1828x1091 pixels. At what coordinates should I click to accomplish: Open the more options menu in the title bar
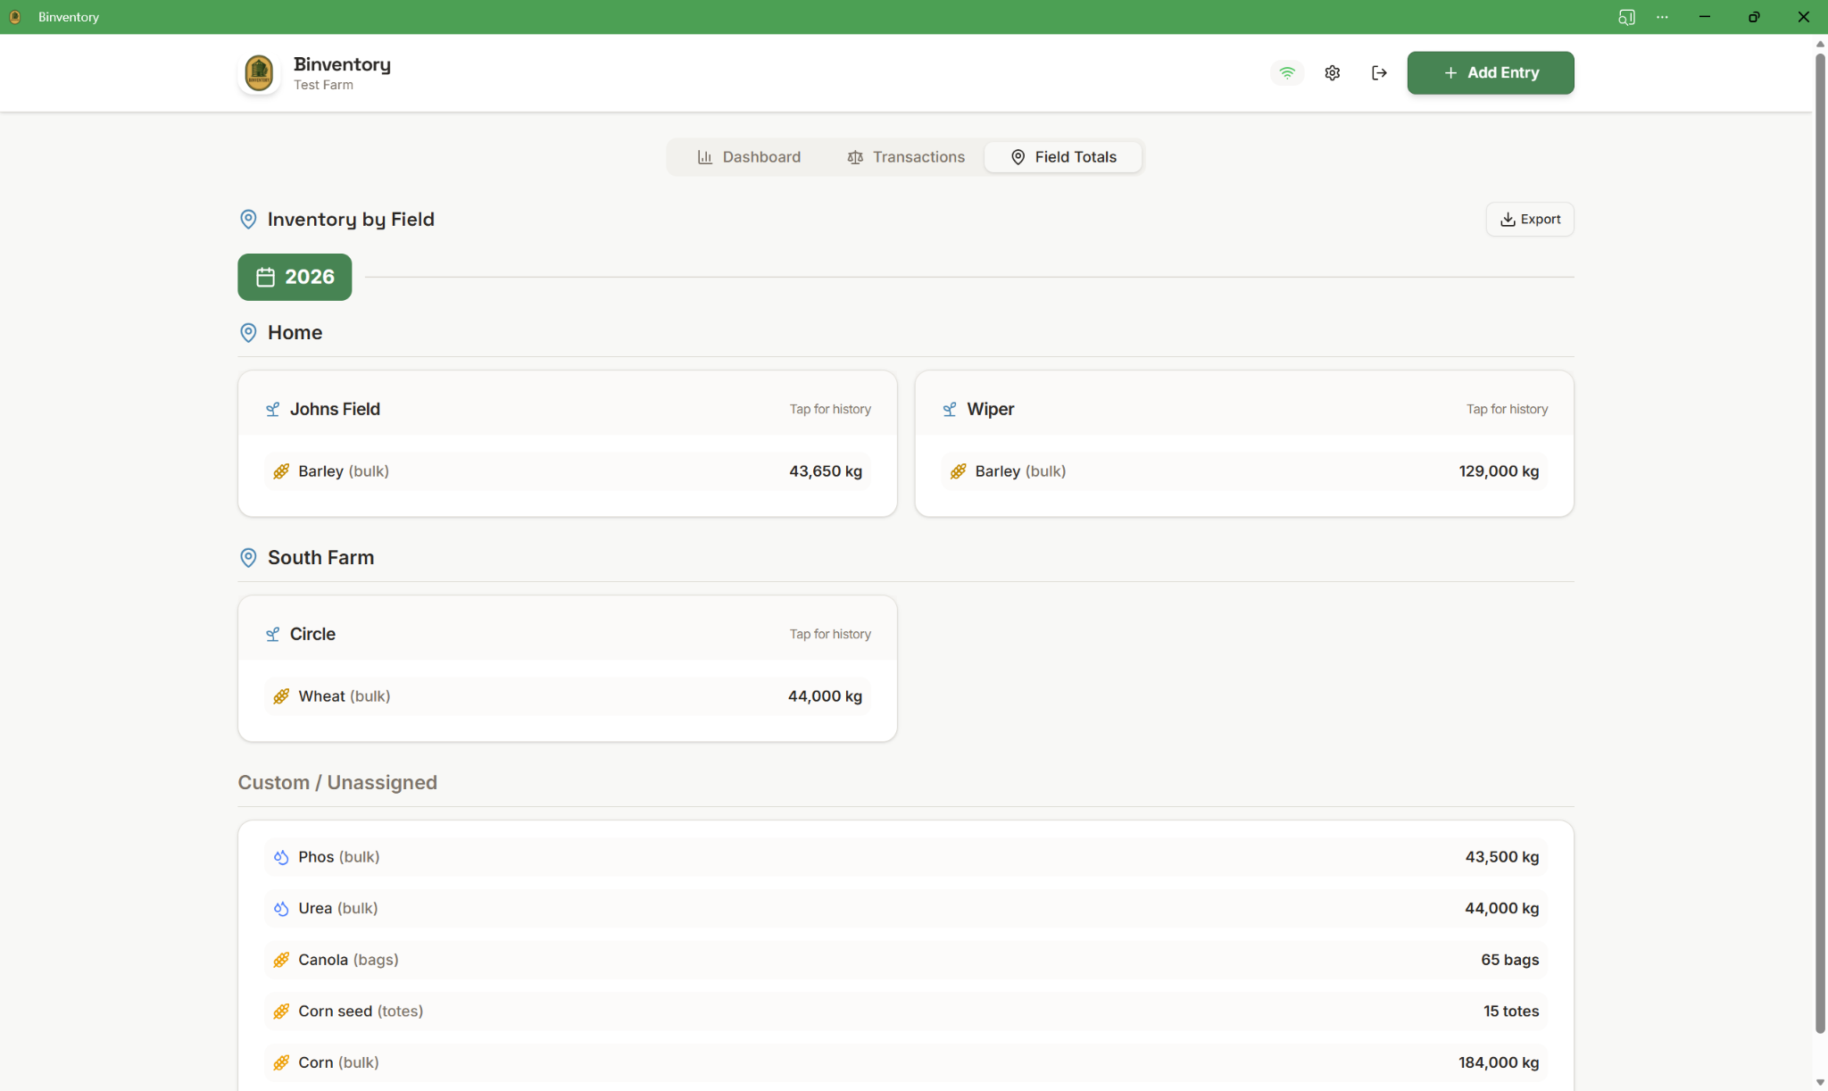[1662, 16]
